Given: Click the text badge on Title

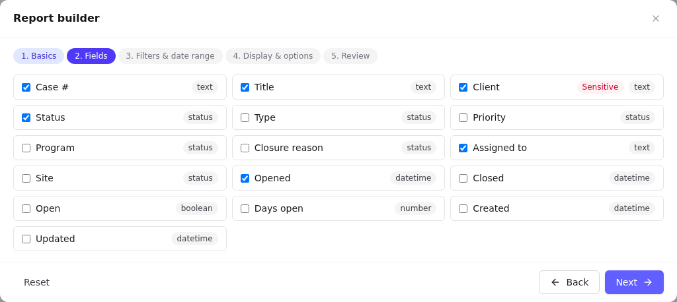Looking at the screenshot, I should point(423,87).
